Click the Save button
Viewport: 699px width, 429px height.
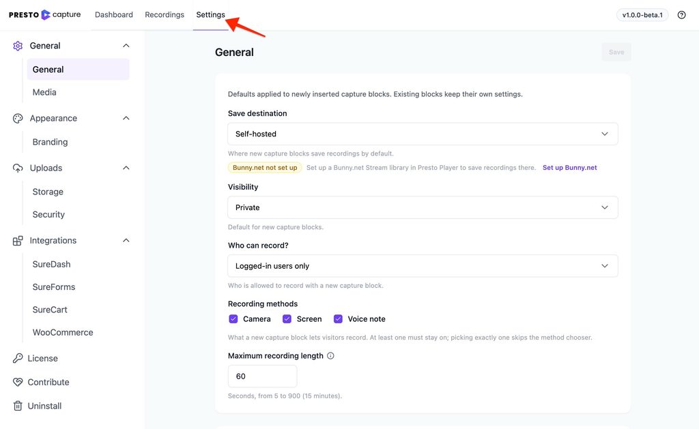point(616,52)
